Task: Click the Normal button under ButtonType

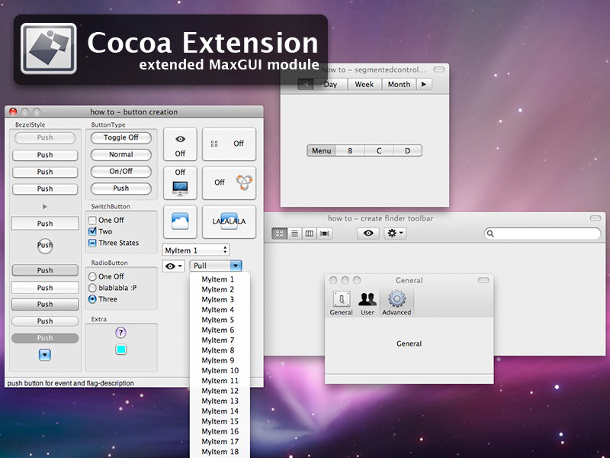Action: pos(121,155)
